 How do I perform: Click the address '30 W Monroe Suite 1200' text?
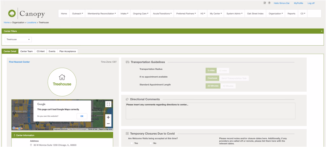coord(55,145)
